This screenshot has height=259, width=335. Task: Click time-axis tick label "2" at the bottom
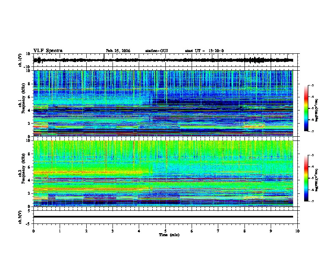click(x=86, y=231)
